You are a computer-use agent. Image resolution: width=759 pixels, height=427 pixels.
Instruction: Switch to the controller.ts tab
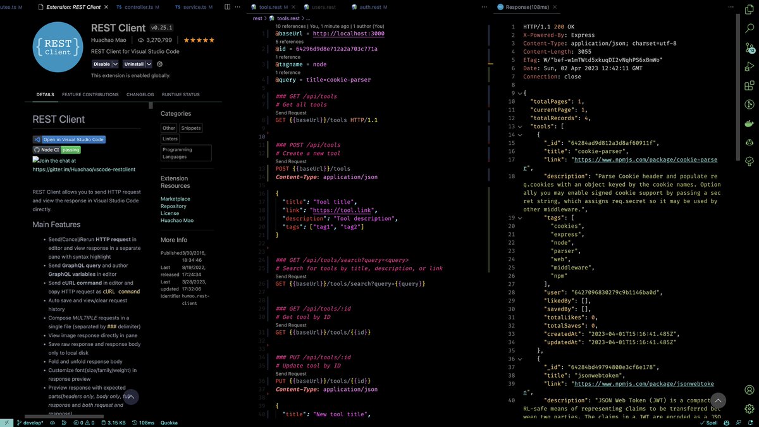coord(138,6)
